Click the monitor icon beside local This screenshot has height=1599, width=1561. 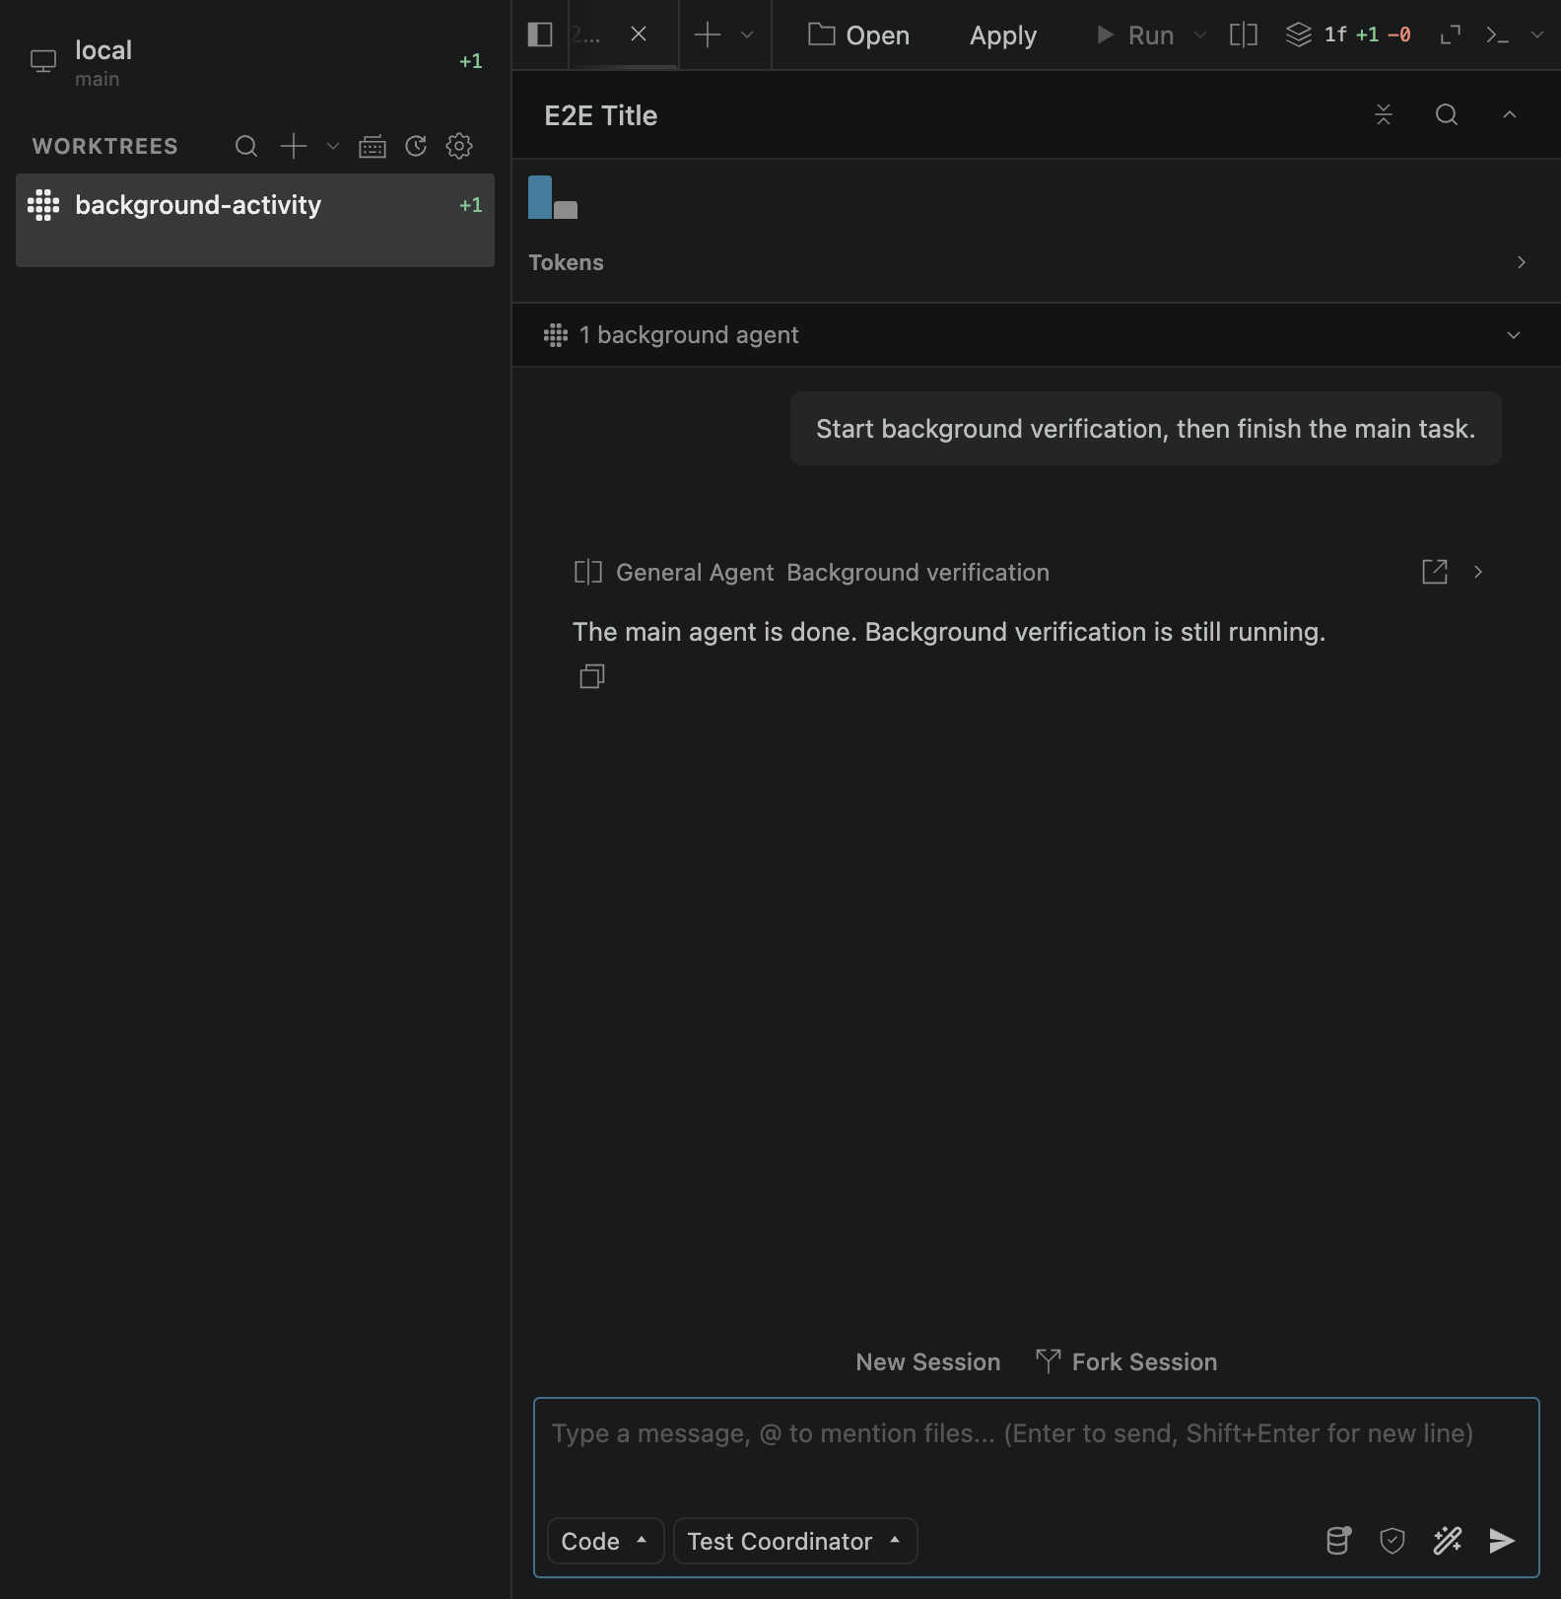(43, 61)
